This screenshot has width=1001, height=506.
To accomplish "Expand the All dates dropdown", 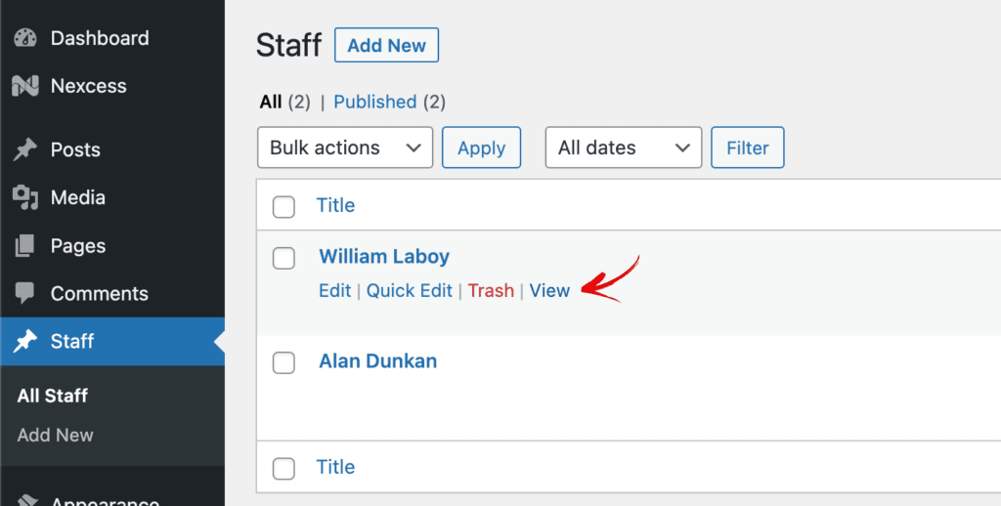I will [623, 148].
